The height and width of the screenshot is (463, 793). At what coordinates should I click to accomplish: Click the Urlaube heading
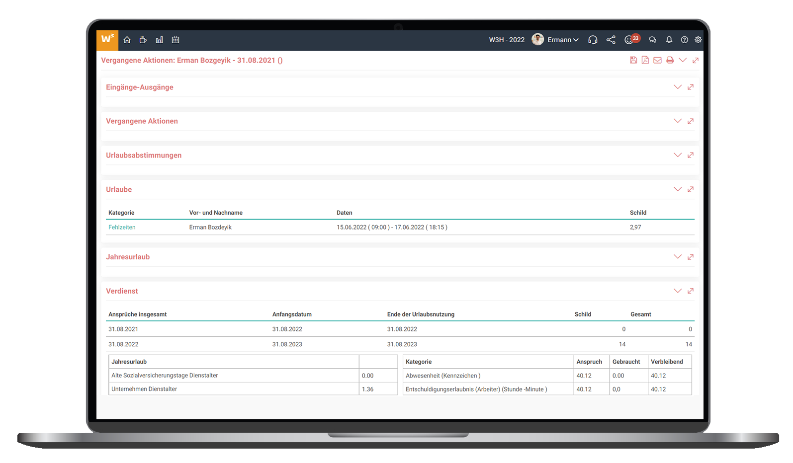tap(119, 189)
